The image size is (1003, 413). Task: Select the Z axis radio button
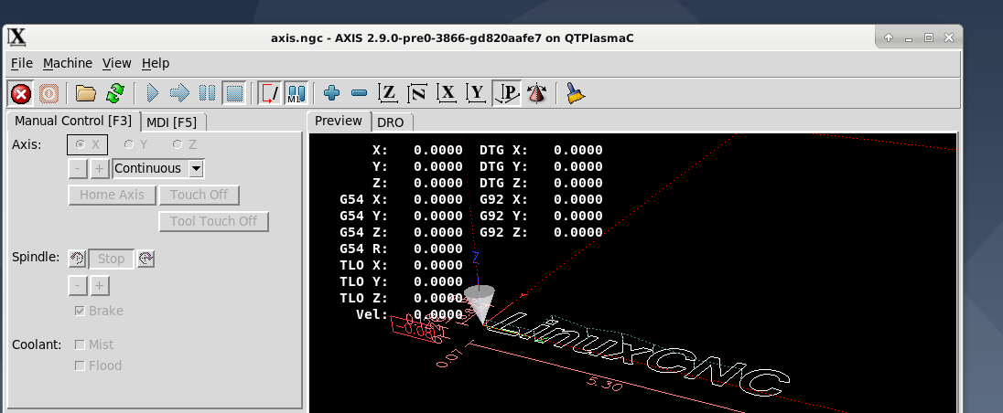[x=184, y=145]
